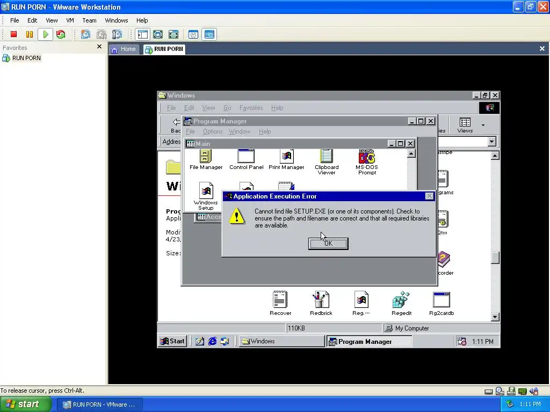This screenshot has width=550, height=412.
Task: Click the Manage Snapshots toolbar icon
Action: pyautogui.click(x=117, y=34)
